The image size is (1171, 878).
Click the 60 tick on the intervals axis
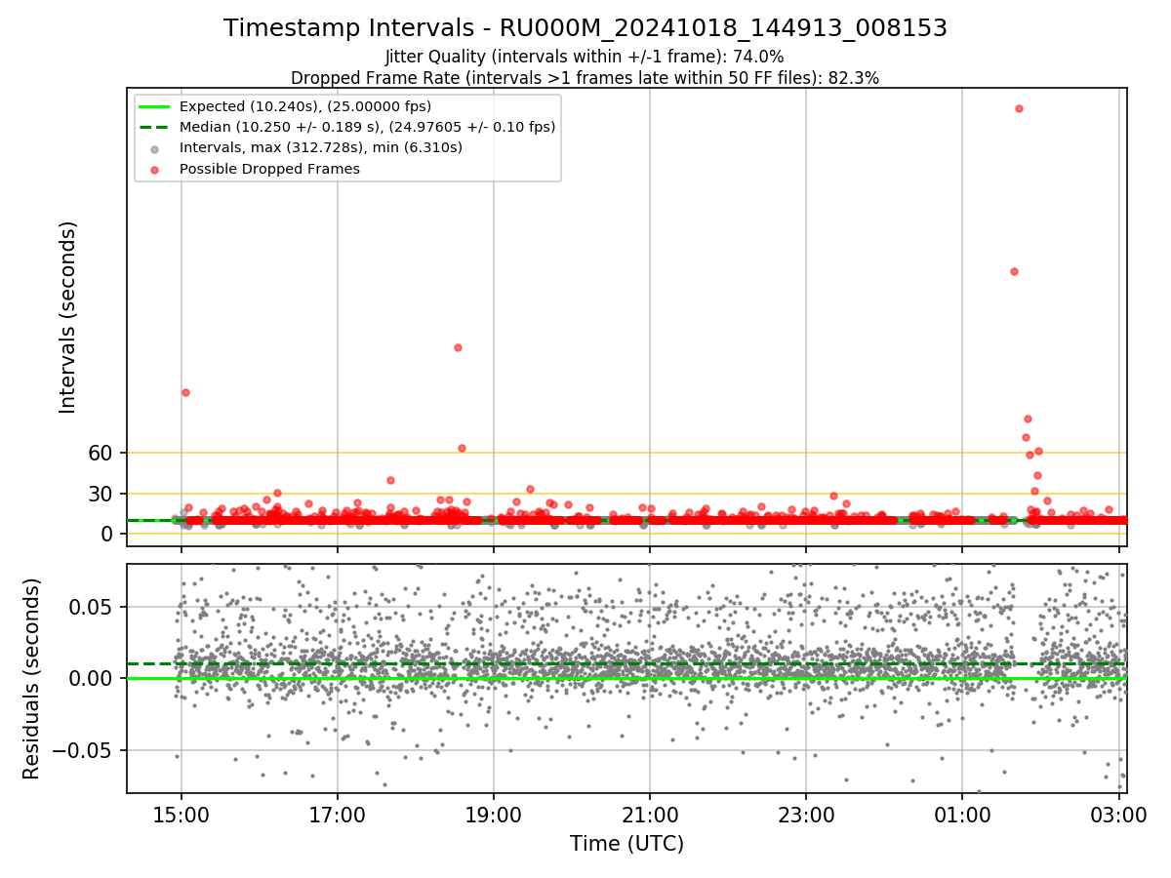pyautogui.click(x=100, y=453)
